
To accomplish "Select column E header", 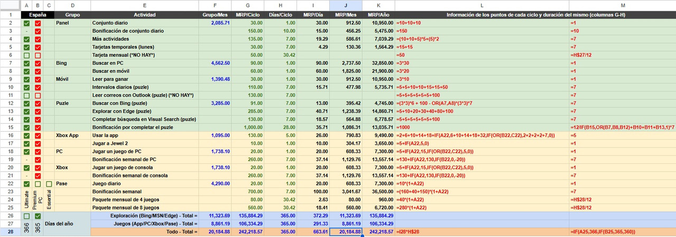I will coord(144,5).
